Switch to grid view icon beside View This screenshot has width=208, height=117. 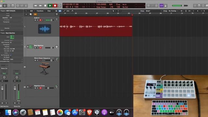[56, 11]
